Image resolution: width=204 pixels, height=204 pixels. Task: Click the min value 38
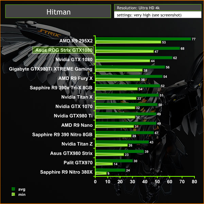pyautogui.click(x=145, y=70)
